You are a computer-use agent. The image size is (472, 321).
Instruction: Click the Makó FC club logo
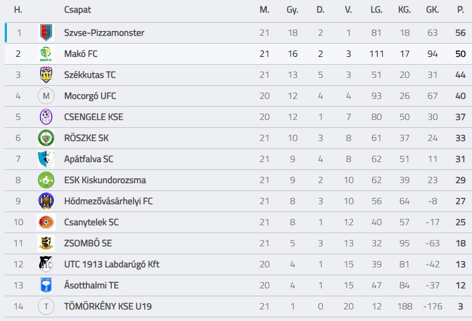pyautogui.click(x=46, y=54)
